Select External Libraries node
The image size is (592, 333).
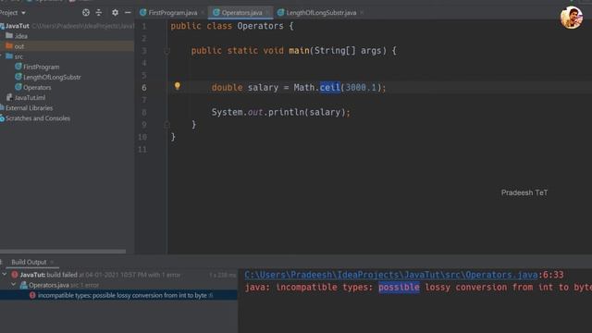click(x=29, y=108)
